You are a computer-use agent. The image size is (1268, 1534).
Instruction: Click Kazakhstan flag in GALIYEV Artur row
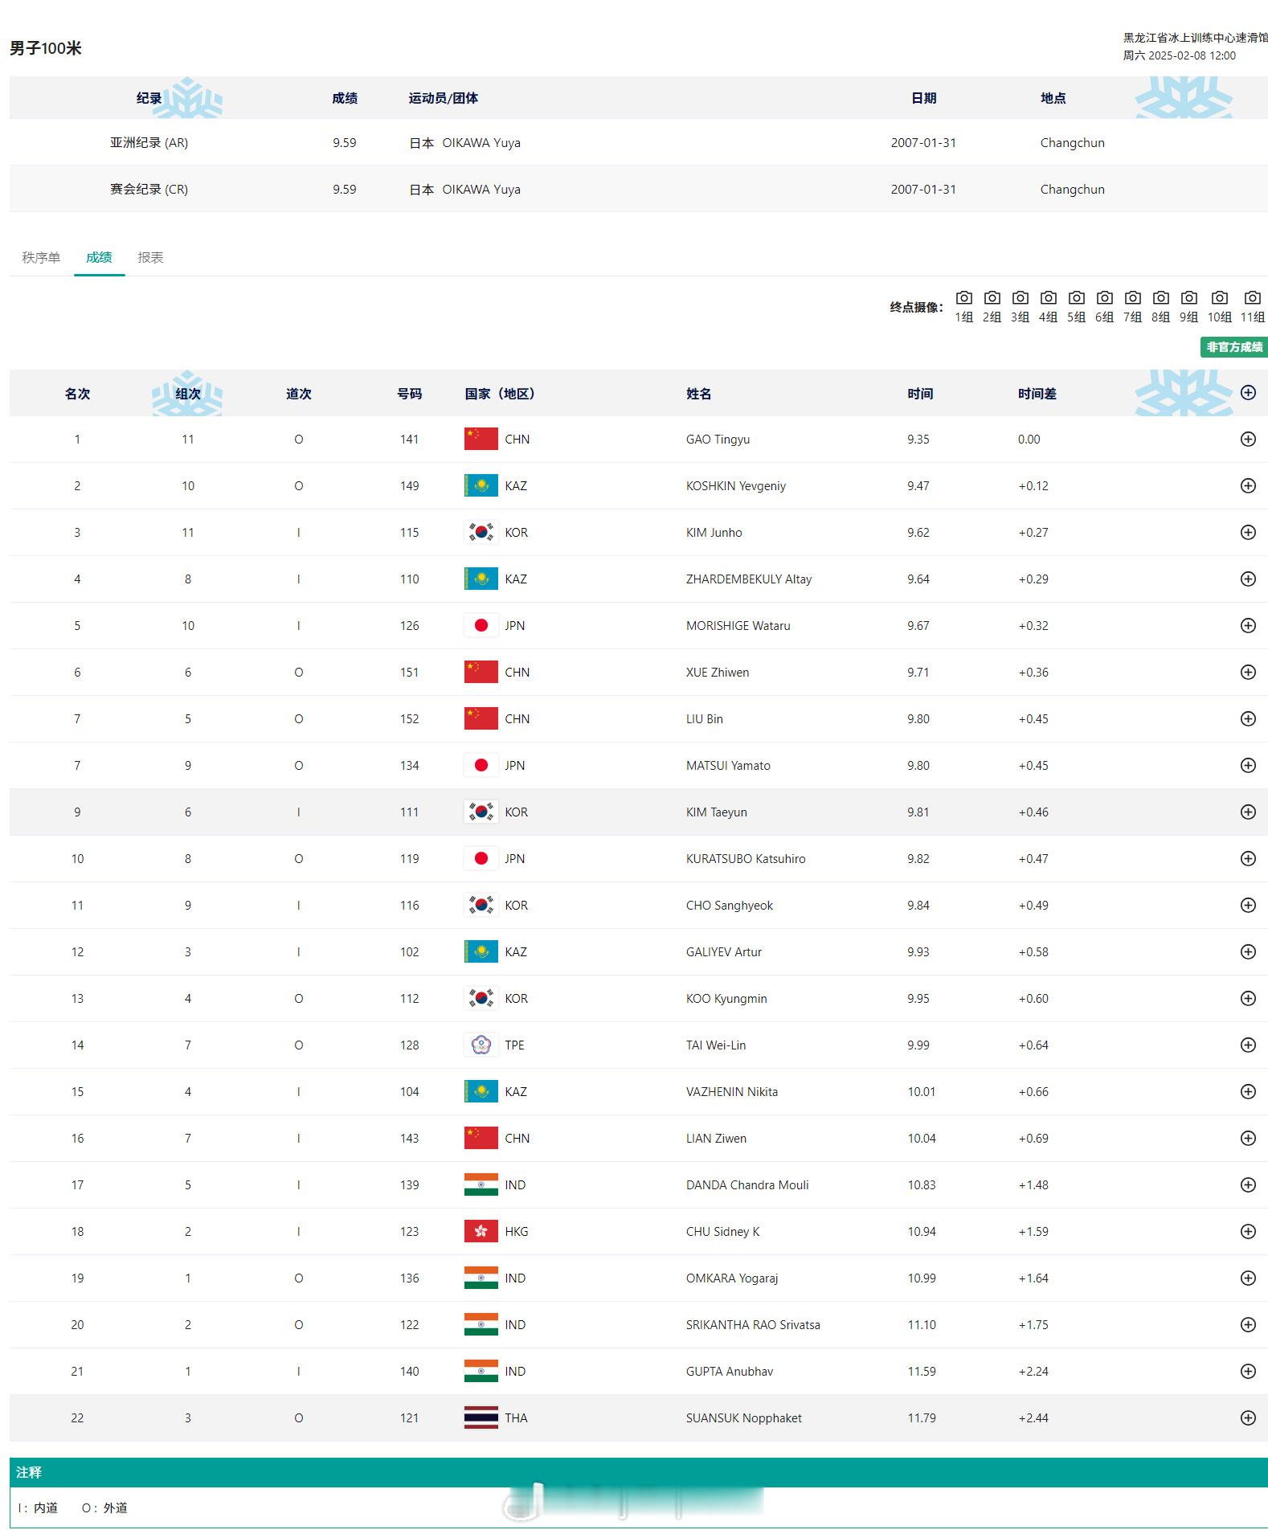[x=481, y=951]
